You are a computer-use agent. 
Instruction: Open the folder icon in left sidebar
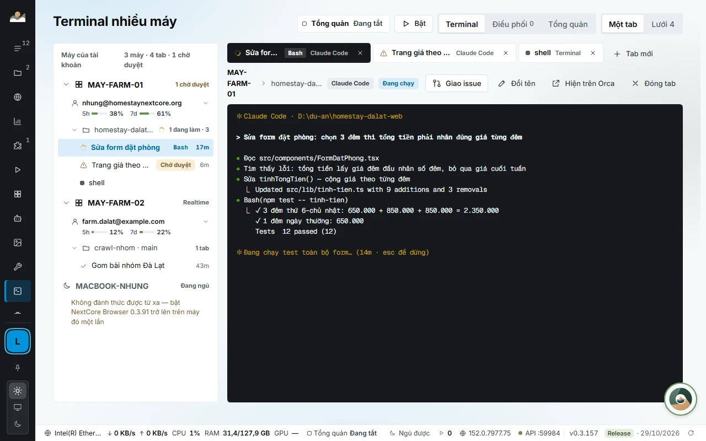tap(18, 73)
